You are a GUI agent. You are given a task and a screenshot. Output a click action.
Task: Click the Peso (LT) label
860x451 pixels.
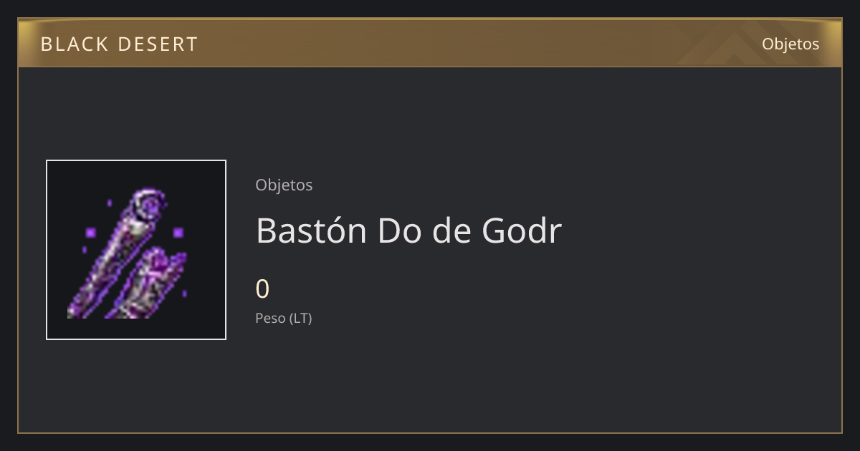(x=284, y=318)
